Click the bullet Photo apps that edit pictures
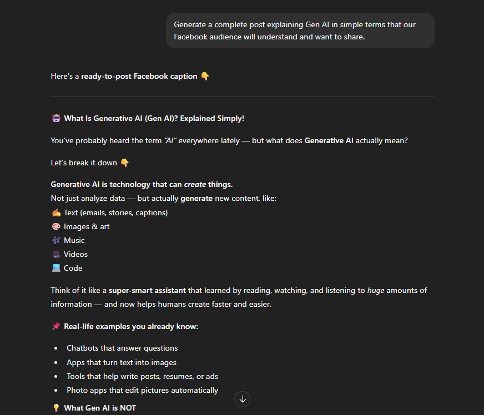This screenshot has width=484, height=415. click(x=142, y=389)
